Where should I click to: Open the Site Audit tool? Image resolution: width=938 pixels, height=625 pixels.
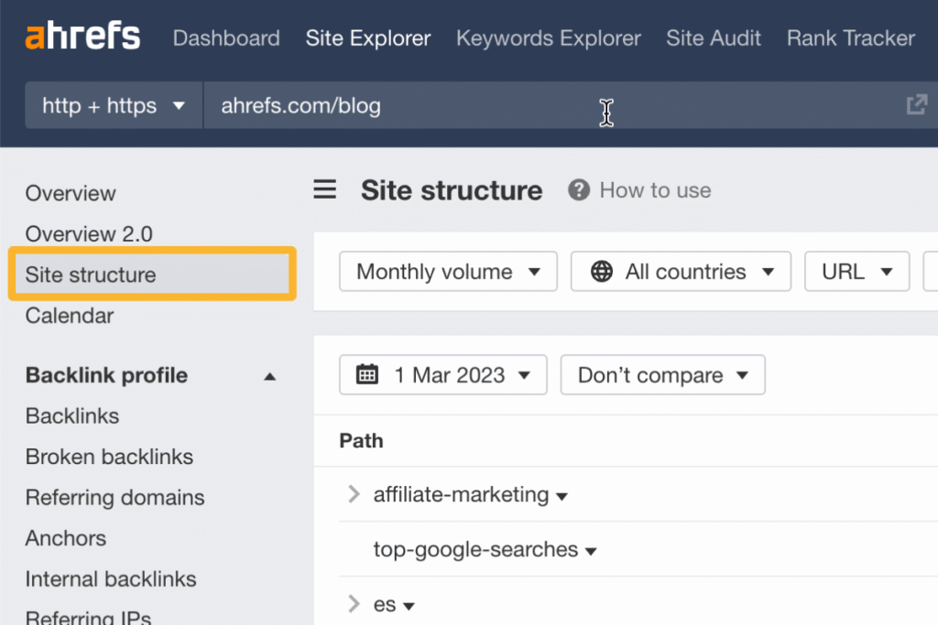click(x=713, y=38)
